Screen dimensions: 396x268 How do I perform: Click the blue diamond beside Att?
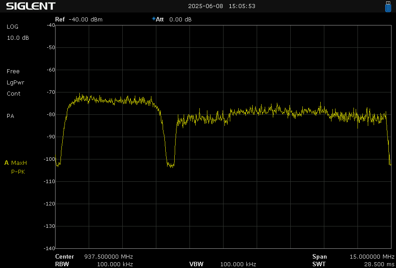click(154, 19)
